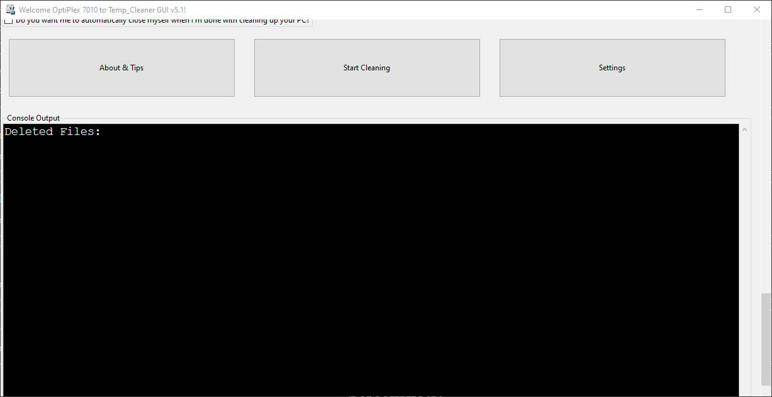Start the temp file cleanup process
Image resolution: width=772 pixels, height=397 pixels.
(x=366, y=67)
